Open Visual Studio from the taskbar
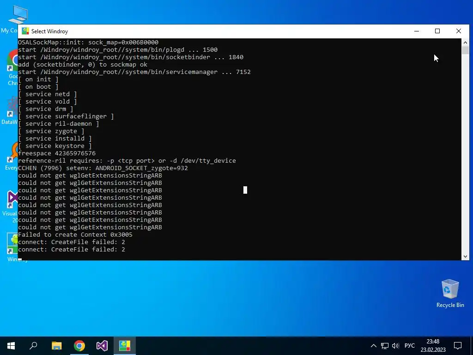Screen dimensions: 473x355 point(102,346)
